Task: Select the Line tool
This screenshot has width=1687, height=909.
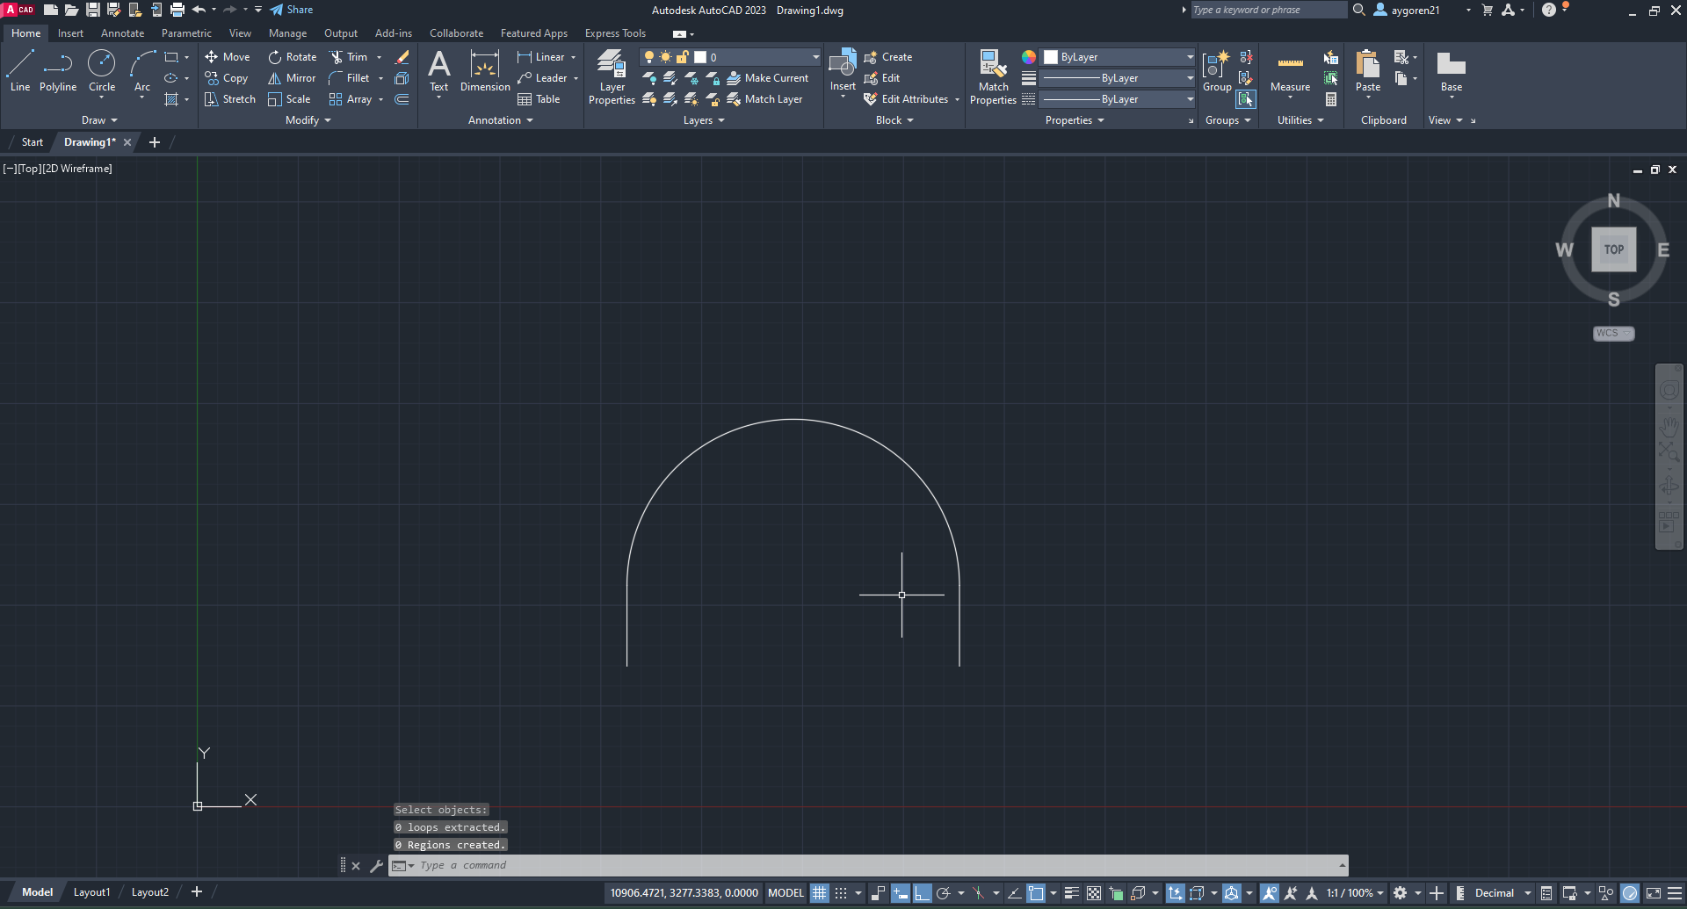Action: click(x=19, y=69)
